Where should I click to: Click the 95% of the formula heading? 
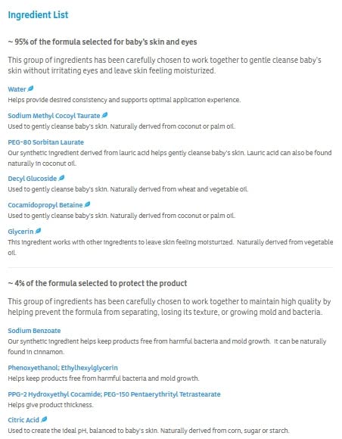102,42
